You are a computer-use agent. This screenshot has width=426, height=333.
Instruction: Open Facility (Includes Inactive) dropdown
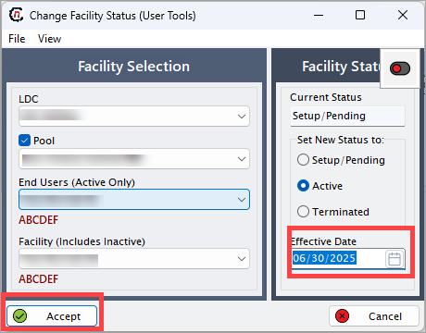[134, 259]
